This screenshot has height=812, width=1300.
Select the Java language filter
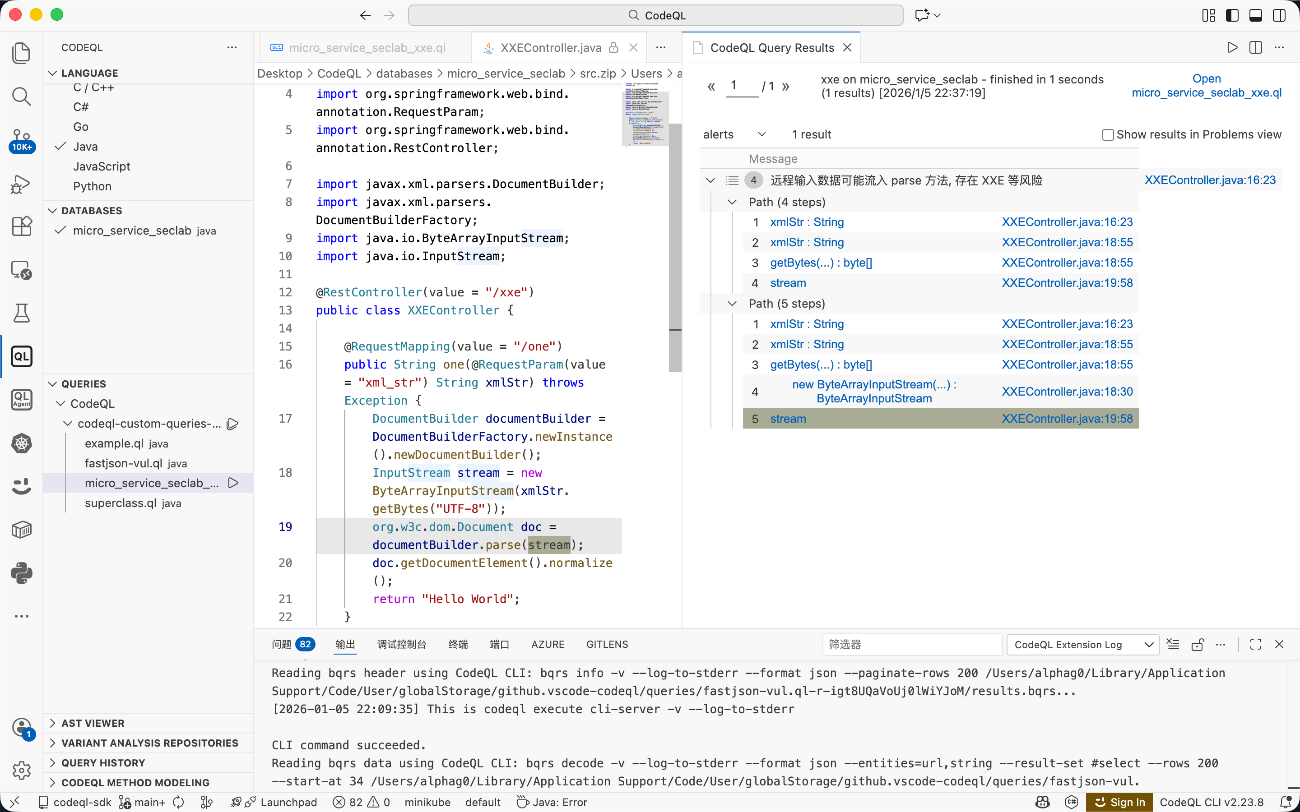(x=85, y=147)
